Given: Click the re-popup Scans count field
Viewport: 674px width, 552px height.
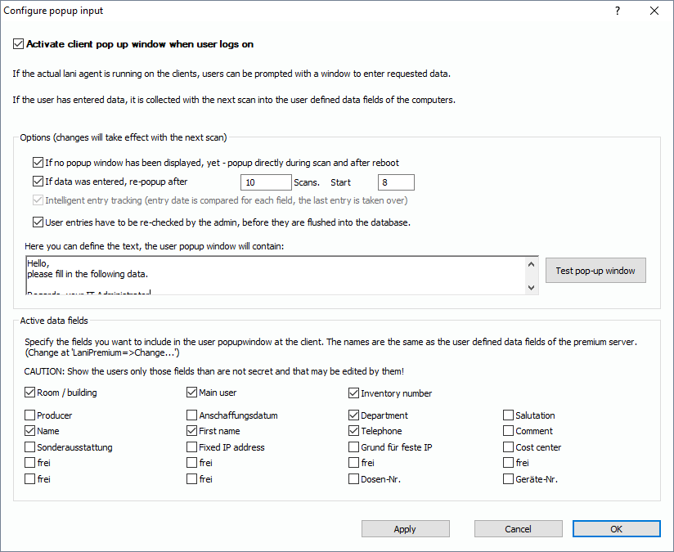Looking at the screenshot, I should coord(266,182).
